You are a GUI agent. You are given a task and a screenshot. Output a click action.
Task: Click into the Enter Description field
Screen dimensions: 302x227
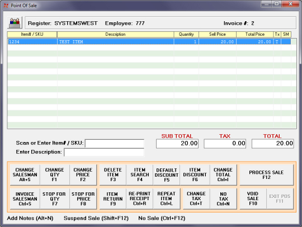(104, 152)
